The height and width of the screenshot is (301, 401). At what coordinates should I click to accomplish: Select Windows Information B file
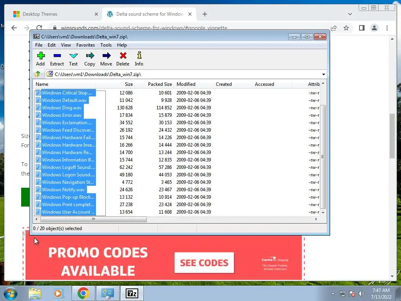65,160
